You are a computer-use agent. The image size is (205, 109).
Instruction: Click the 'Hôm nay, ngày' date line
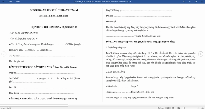[x=30, y=50]
